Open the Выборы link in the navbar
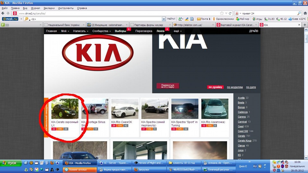The height and width of the screenshot is (173, 308). click(120, 31)
